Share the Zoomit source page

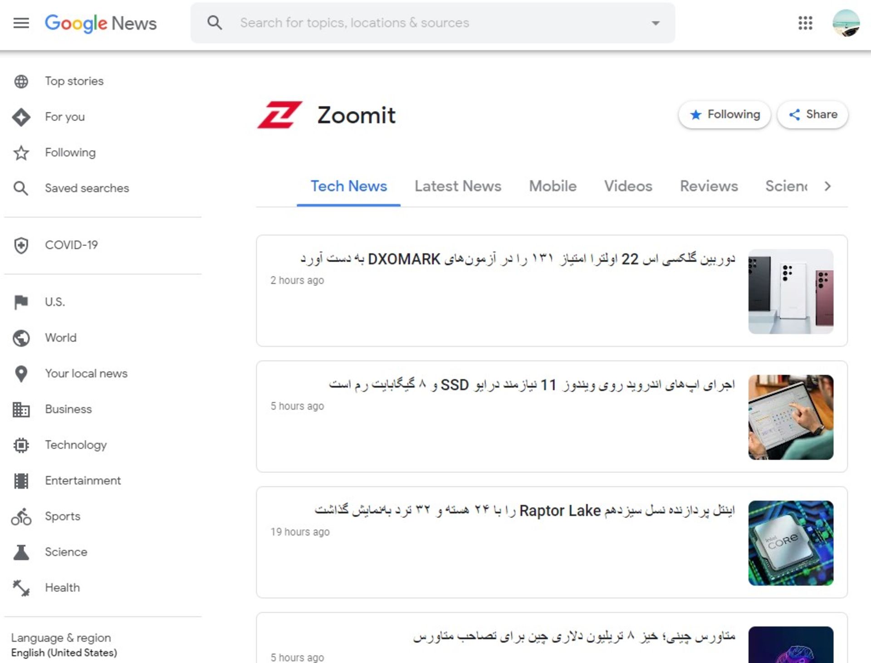click(812, 114)
